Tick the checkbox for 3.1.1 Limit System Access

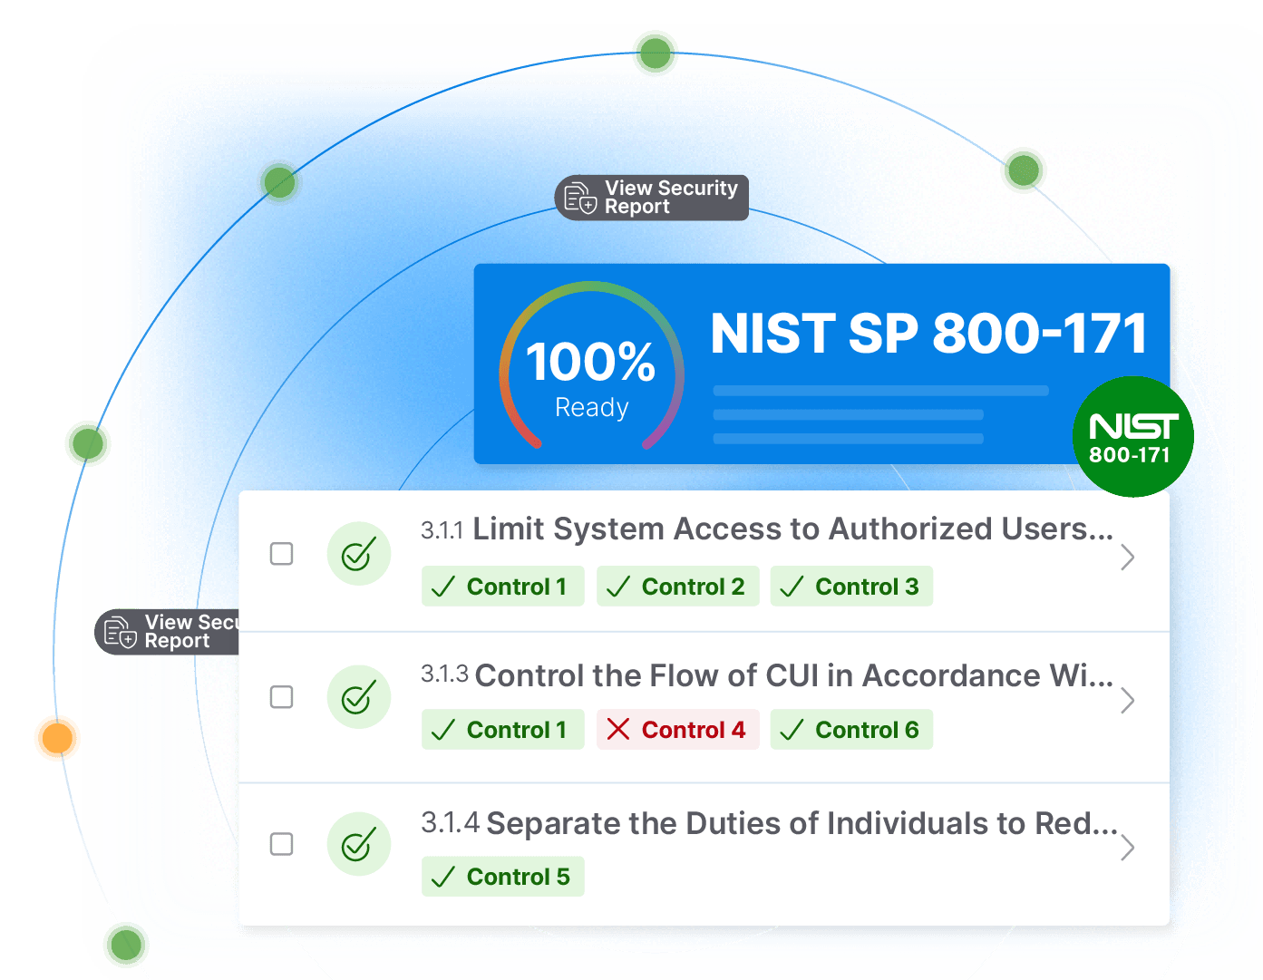pyautogui.click(x=282, y=554)
